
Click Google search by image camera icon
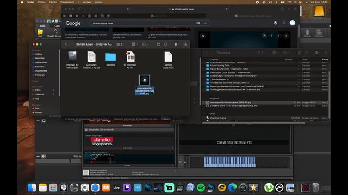coord(198,23)
